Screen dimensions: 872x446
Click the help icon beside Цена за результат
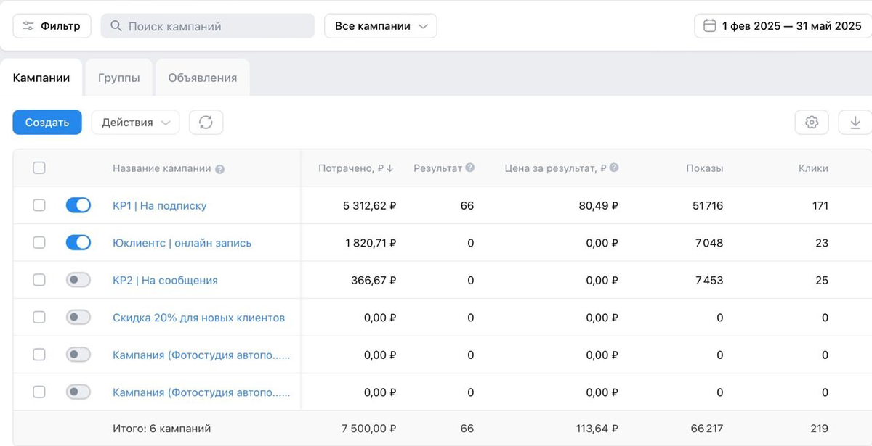[613, 168]
